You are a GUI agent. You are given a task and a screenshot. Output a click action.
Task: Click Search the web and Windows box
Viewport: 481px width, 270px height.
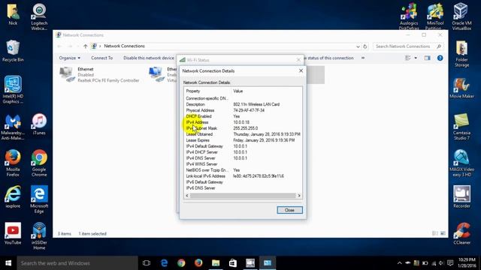[77, 263]
